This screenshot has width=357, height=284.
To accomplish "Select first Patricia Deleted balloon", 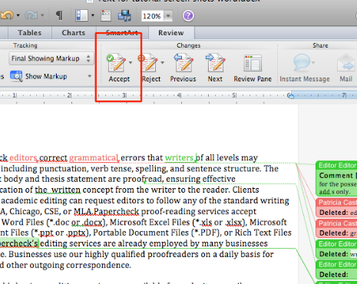I will tap(336, 207).
